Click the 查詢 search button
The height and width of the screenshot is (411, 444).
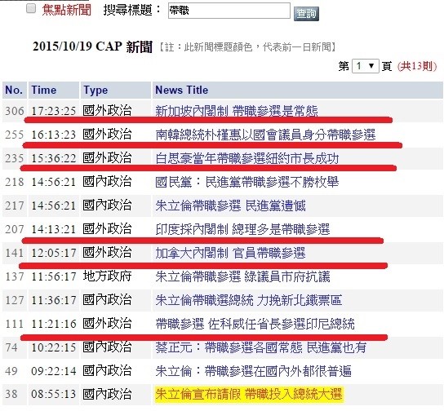[306, 14]
